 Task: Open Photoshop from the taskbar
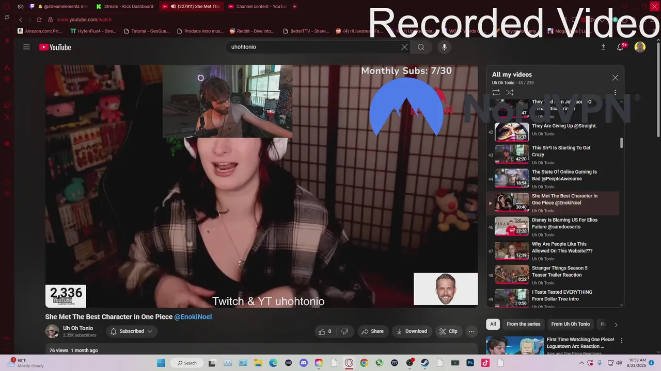(x=470, y=363)
